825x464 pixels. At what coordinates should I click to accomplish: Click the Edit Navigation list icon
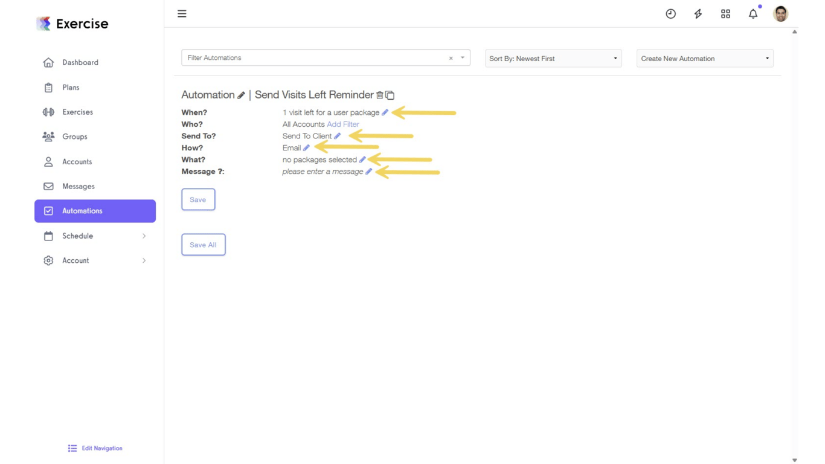click(x=72, y=448)
